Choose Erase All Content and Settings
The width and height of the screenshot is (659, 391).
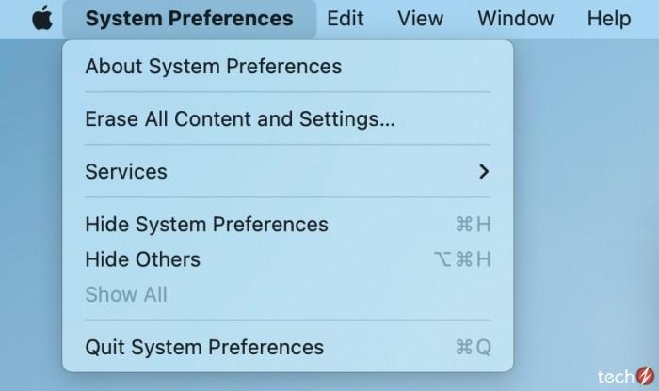click(239, 119)
